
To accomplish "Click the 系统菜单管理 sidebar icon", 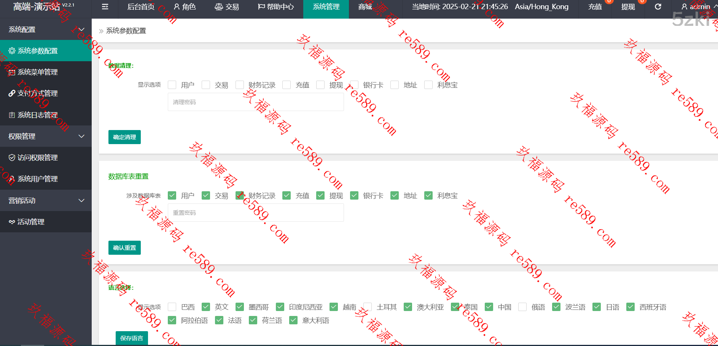I will [12, 72].
